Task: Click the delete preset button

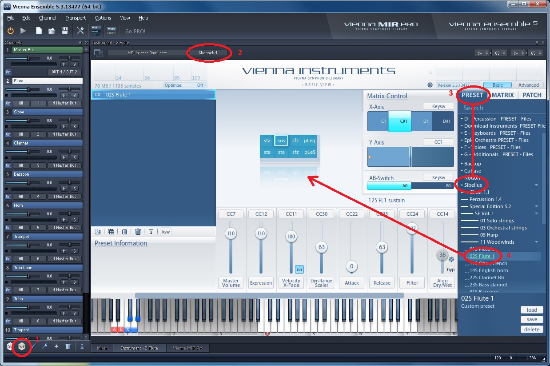Action: [532, 330]
